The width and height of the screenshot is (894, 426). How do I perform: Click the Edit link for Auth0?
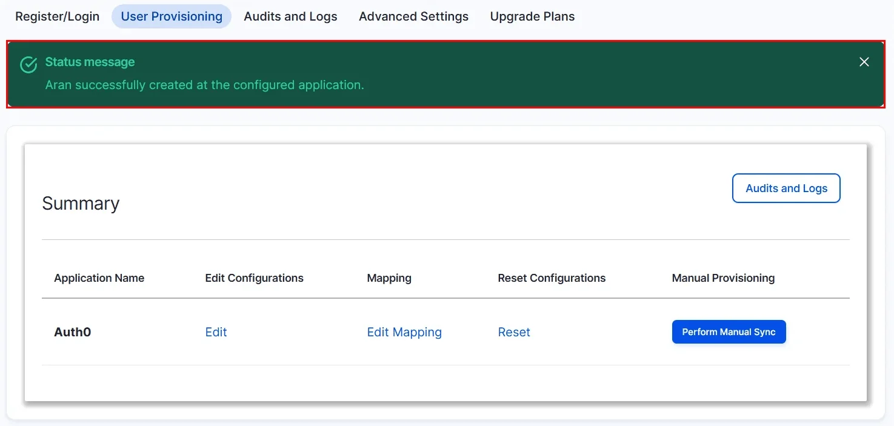pyautogui.click(x=216, y=332)
